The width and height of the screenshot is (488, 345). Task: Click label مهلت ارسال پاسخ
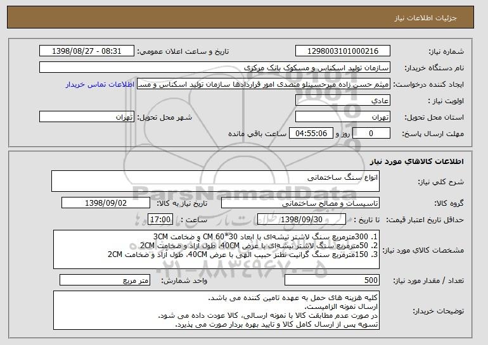[x=433, y=134]
